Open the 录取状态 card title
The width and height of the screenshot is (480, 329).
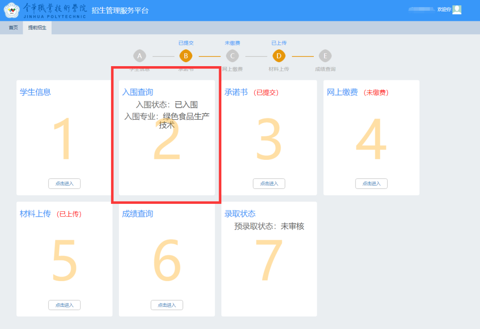point(240,214)
